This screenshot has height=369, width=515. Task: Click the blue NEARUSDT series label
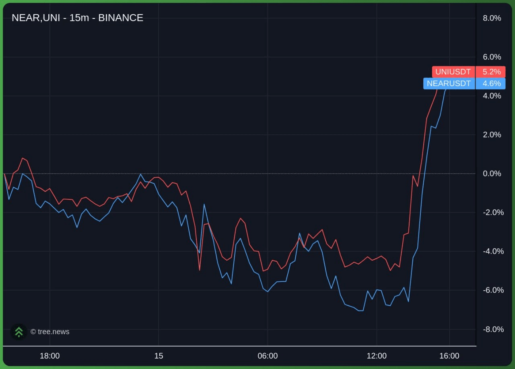pyautogui.click(x=449, y=84)
